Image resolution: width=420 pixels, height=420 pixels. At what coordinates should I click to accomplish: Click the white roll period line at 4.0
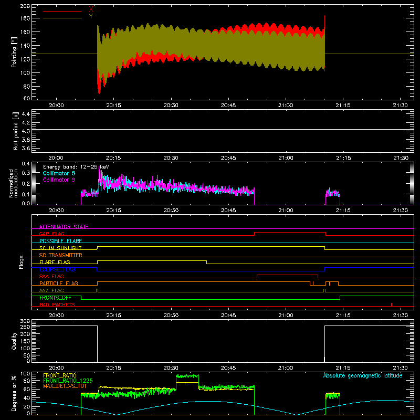pos(223,130)
